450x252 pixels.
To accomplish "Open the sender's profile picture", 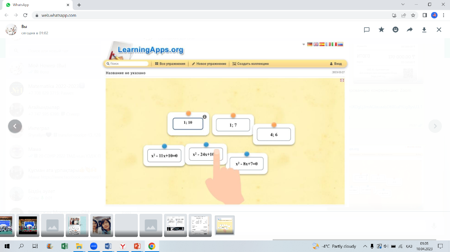I will [11, 30].
